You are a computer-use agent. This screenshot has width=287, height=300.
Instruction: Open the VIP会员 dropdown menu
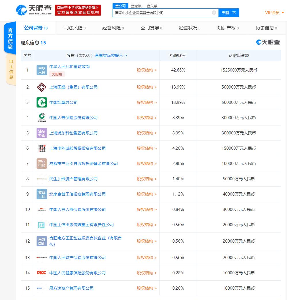coord(274,13)
